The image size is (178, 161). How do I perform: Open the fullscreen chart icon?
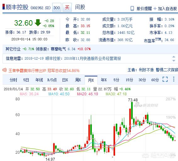click(x=165, y=79)
